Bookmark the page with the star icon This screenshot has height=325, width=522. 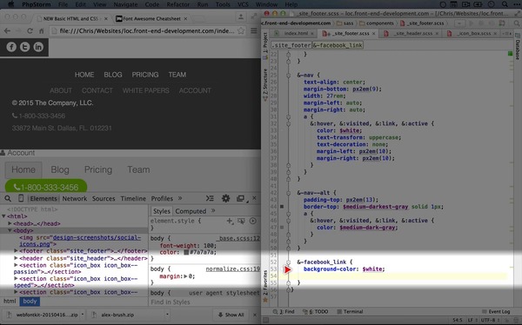coord(241,31)
